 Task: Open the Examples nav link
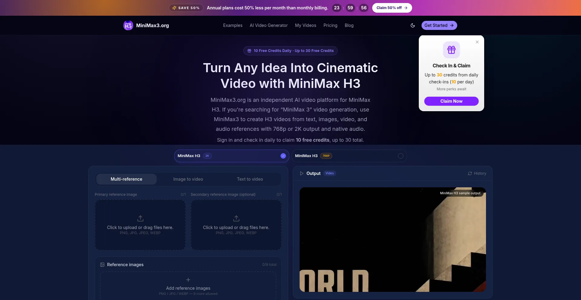pyautogui.click(x=233, y=25)
